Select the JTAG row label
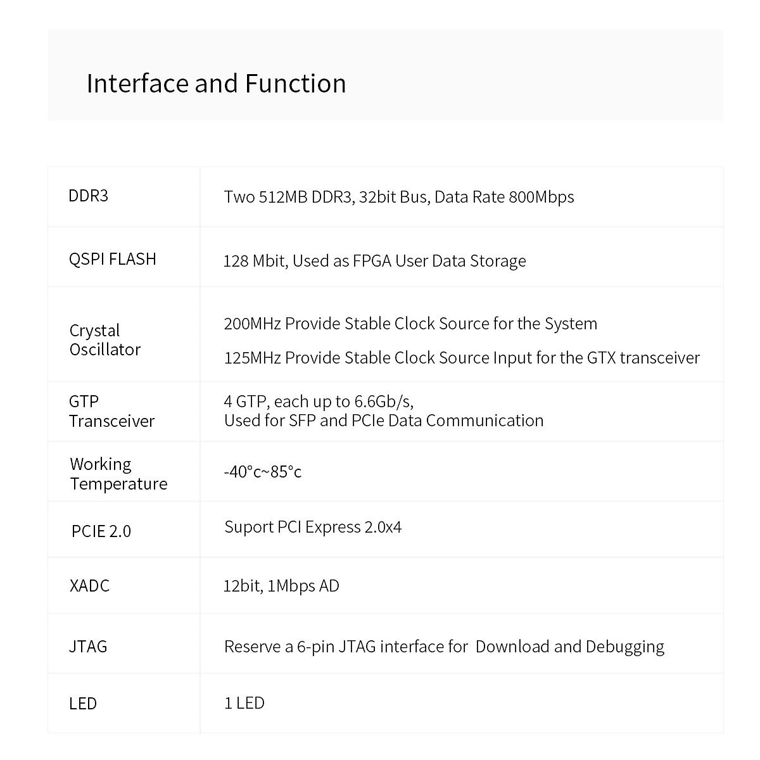This screenshot has height=760, width=760. [88, 647]
